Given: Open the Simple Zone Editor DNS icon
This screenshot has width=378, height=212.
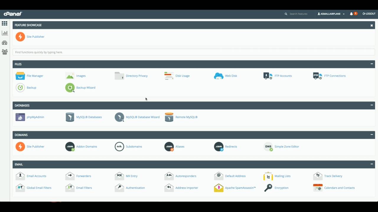Looking at the screenshot, I should coord(268,146).
